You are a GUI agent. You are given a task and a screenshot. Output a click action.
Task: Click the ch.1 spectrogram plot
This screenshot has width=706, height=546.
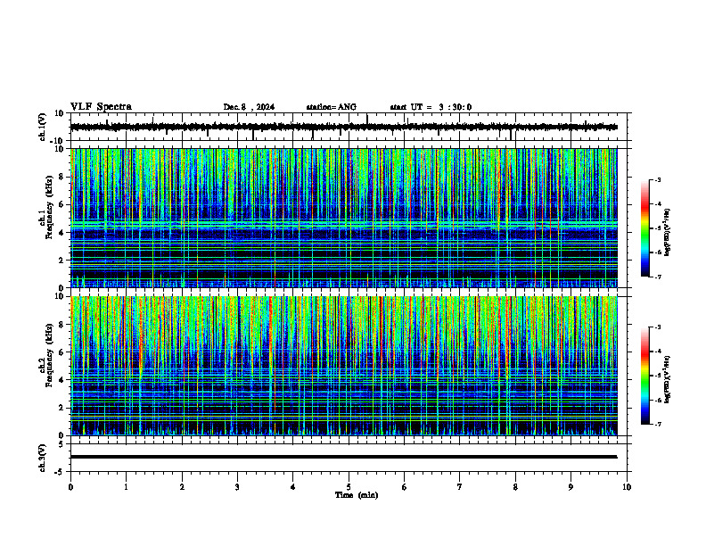pos(343,218)
